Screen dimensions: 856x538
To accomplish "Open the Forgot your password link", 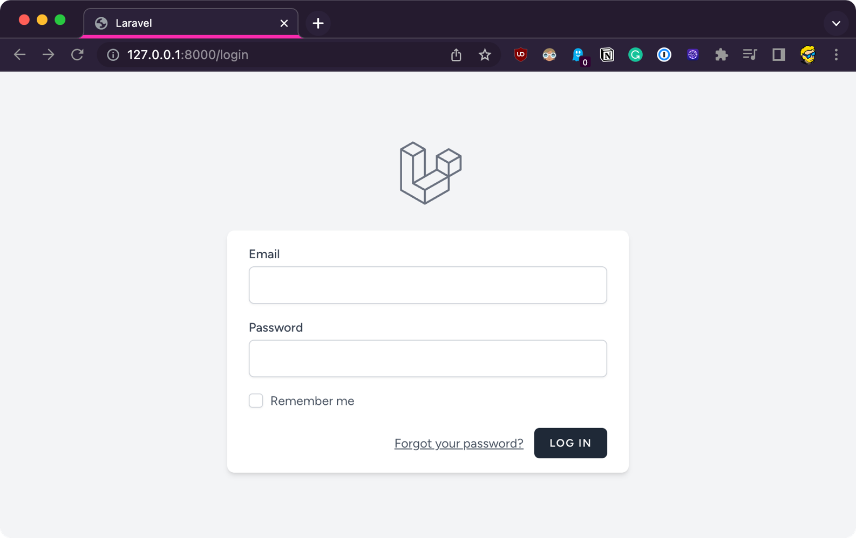I will (459, 443).
